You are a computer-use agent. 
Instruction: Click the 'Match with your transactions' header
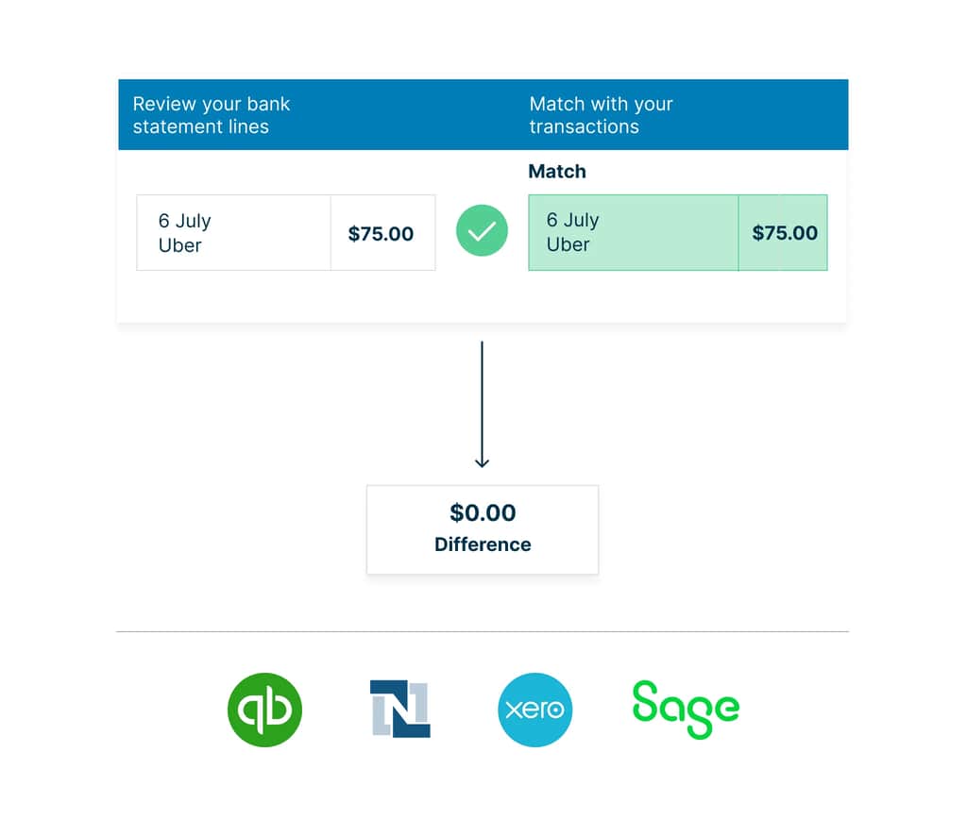click(601, 115)
